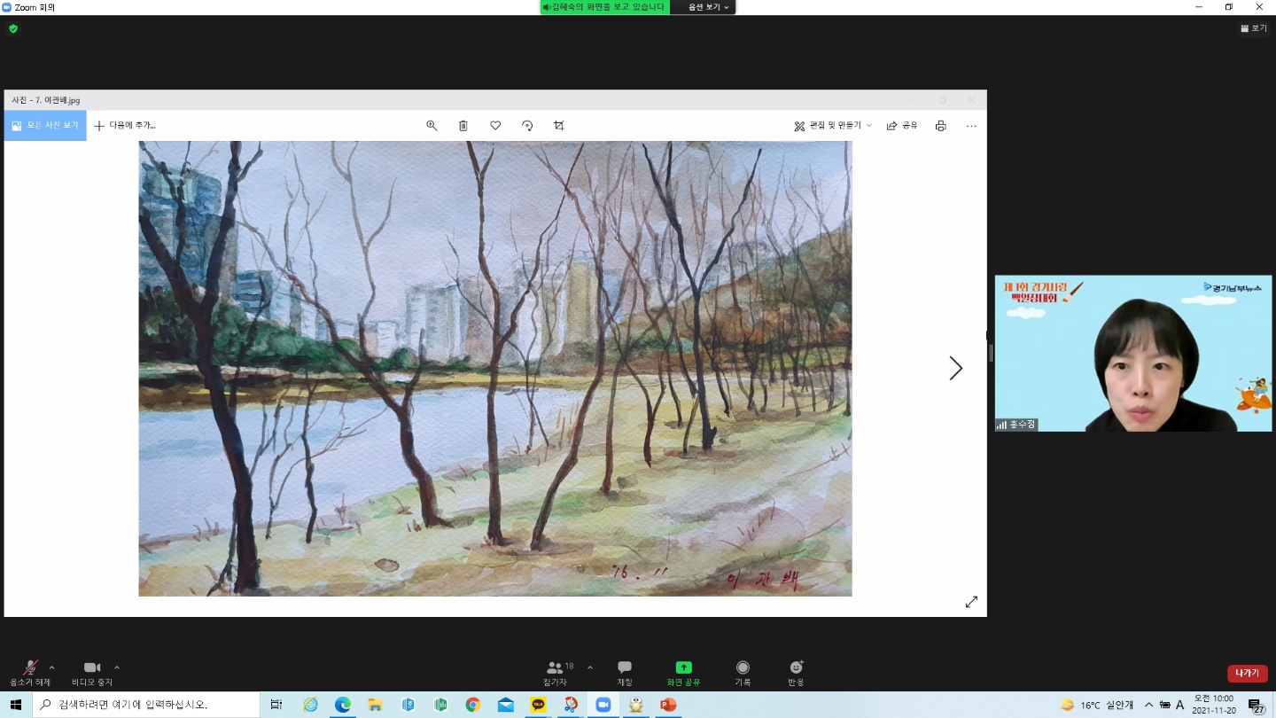Expand the audio options chevron beside microphone
Screen dimensions: 1276x718
coord(51,667)
